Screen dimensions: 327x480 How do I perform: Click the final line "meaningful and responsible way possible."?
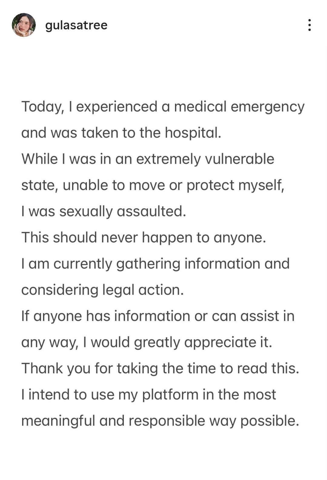tap(160, 421)
